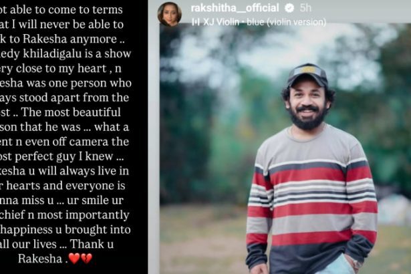The width and height of the screenshot is (411, 274).
Task: Click the red heart emoji
Action: point(74,259)
